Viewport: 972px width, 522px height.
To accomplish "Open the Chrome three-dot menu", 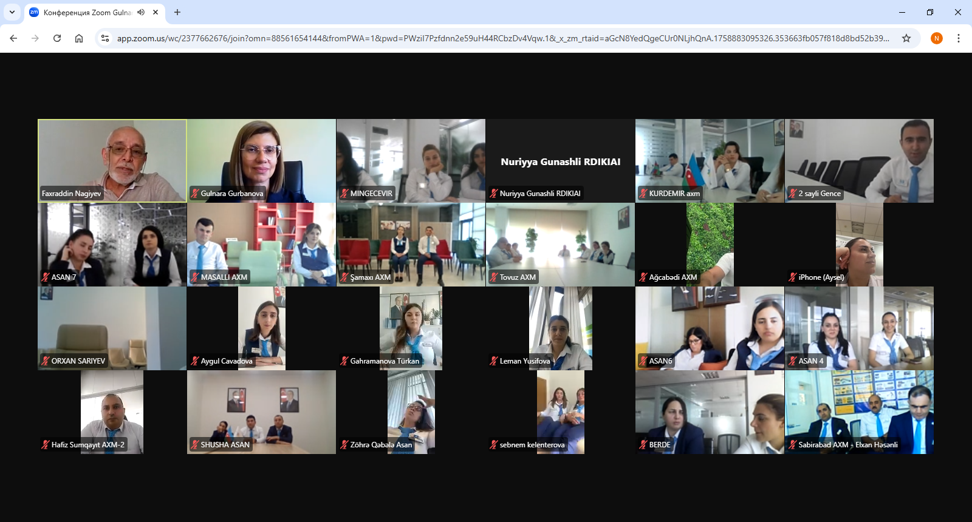I will (959, 38).
